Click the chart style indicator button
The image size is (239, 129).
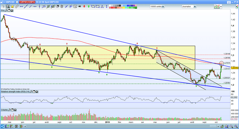(217, 7)
